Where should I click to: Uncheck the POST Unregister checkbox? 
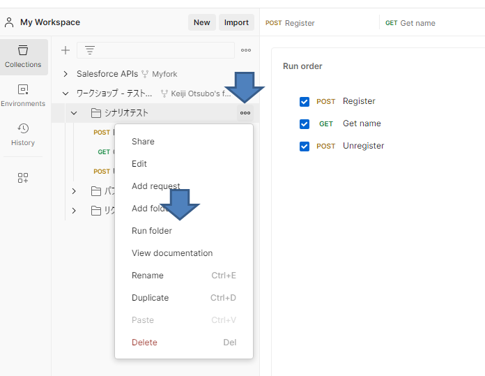(x=304, y=146)
